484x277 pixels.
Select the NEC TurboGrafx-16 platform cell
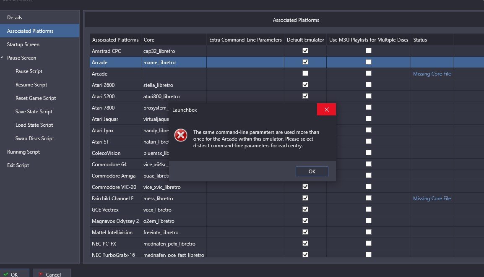(115, 254)
